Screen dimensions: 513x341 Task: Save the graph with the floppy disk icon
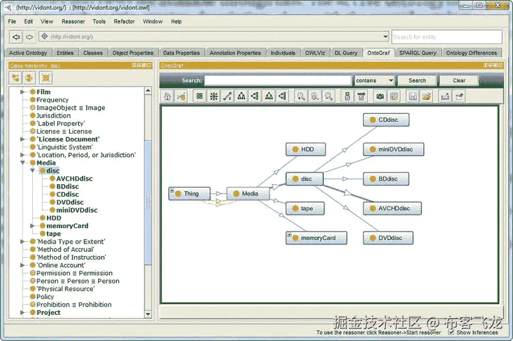413,96
